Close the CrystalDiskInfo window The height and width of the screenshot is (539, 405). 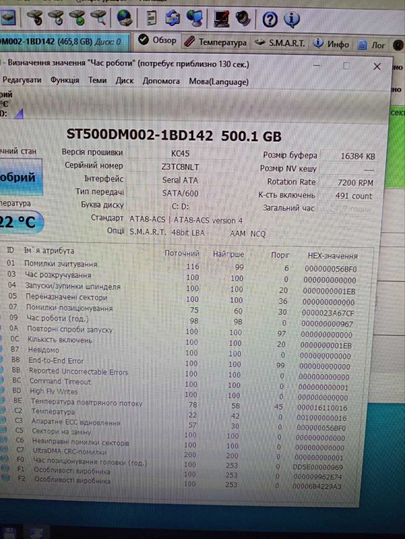click(x=377, y=67)
